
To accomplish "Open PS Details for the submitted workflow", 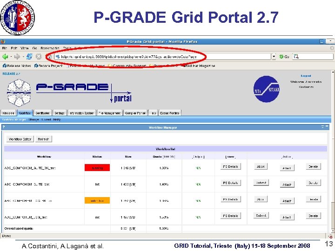I will click(230, 199).
